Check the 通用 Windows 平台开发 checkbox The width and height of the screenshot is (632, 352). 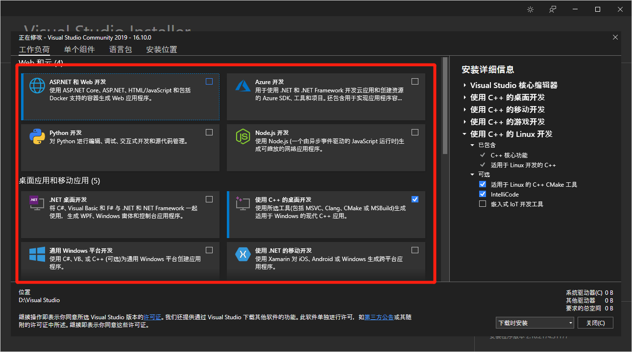pyautogui.click(x=209, y=250)
